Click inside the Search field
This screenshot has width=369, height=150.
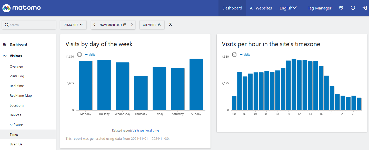point(29,25)
